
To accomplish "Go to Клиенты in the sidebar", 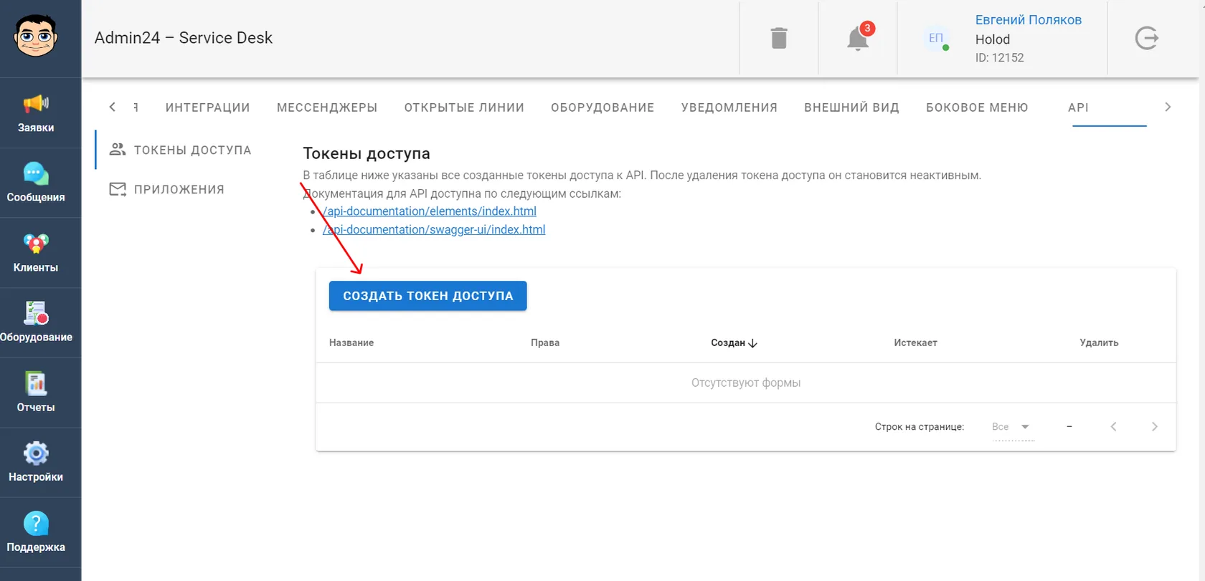I will (36, 254).
